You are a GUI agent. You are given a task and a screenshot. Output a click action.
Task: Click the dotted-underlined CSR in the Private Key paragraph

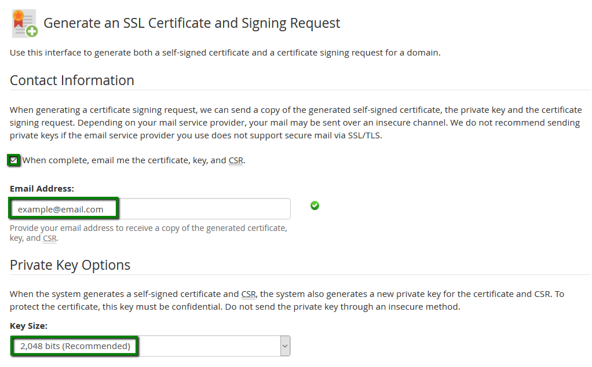(x=249, y=294)
